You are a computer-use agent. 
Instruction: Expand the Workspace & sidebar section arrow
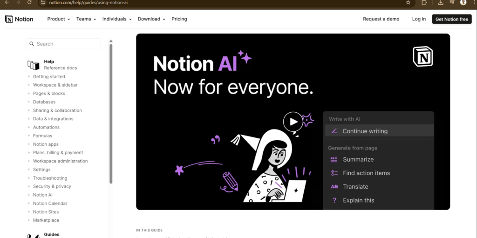click(29, 85)
